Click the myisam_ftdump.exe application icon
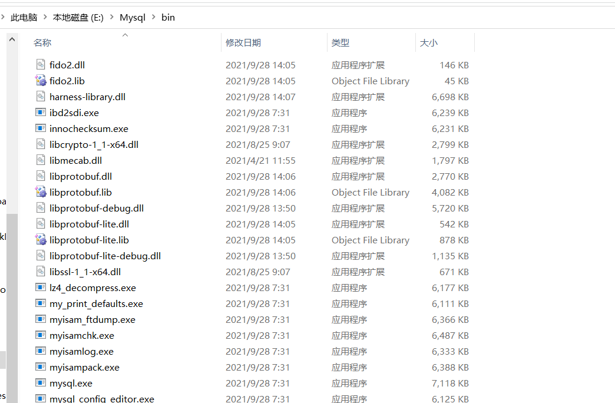Image resolution: width=615 pixels, height=403 pixels. click(41, 319)
